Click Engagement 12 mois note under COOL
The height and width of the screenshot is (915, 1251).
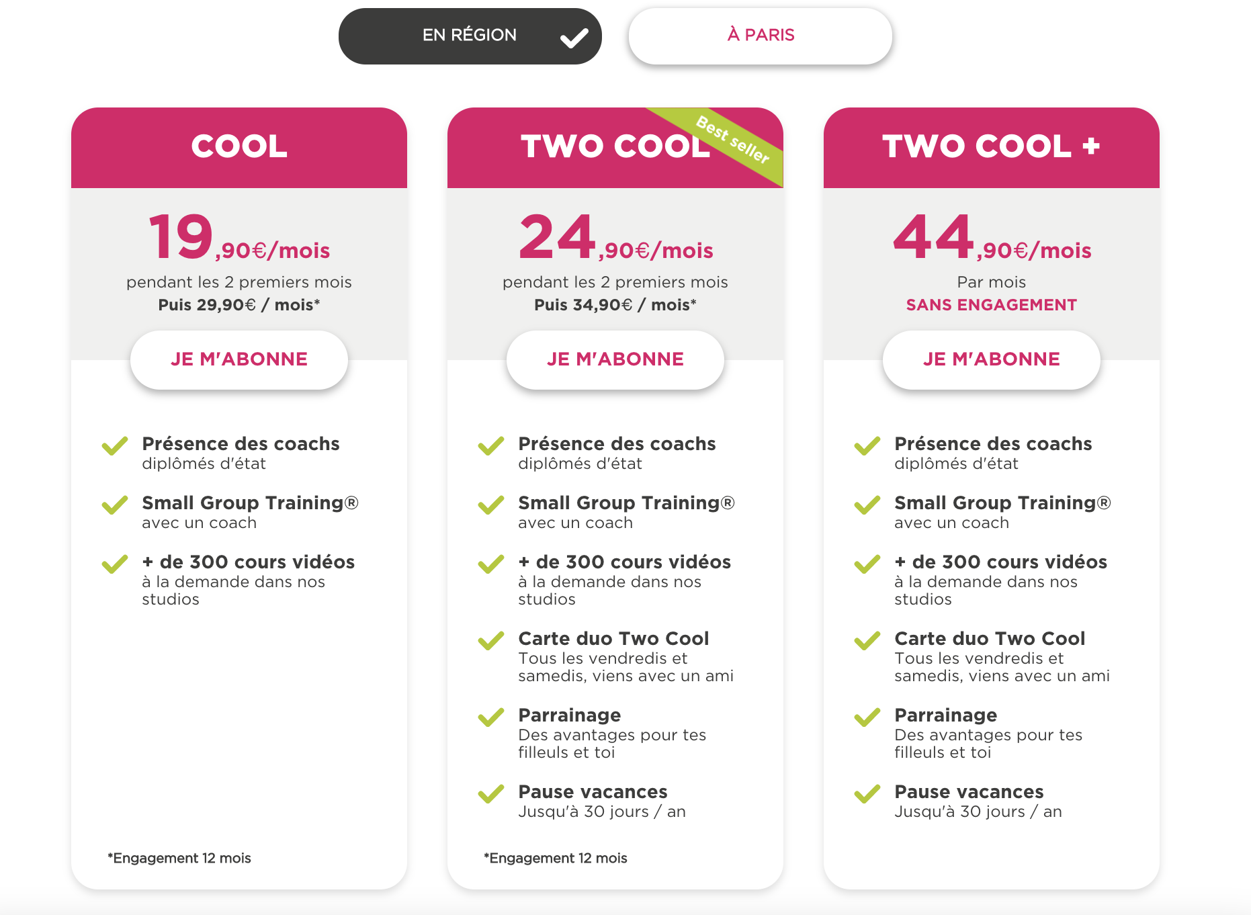point(179,859)
